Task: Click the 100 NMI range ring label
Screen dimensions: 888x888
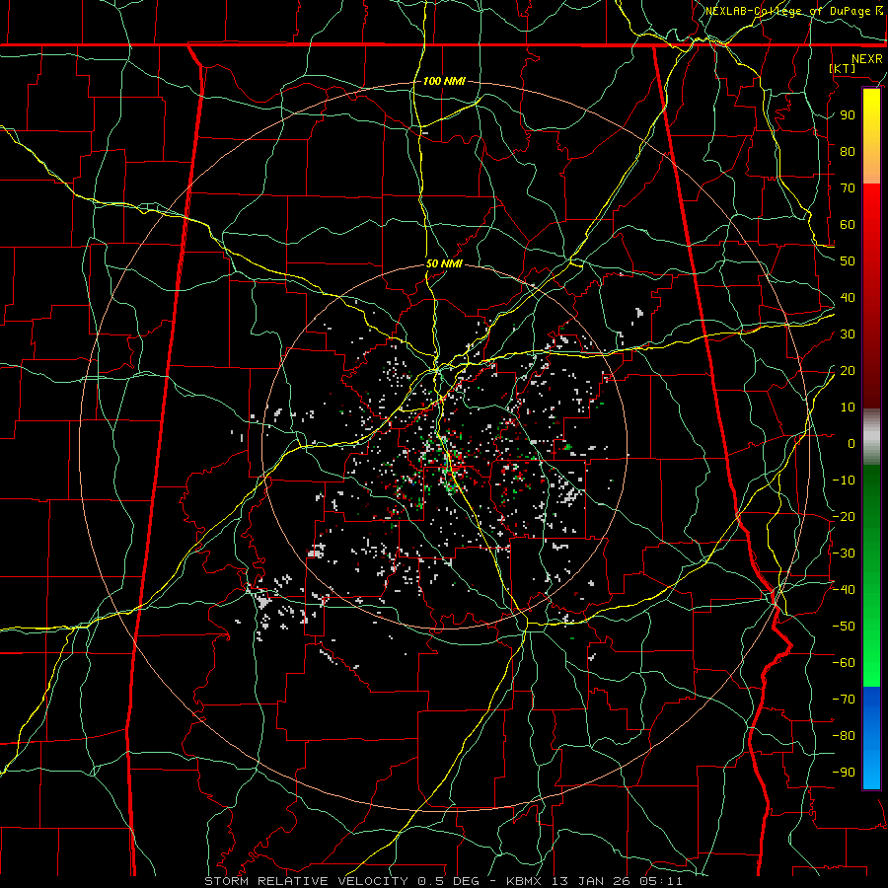Action: (444, 81)
